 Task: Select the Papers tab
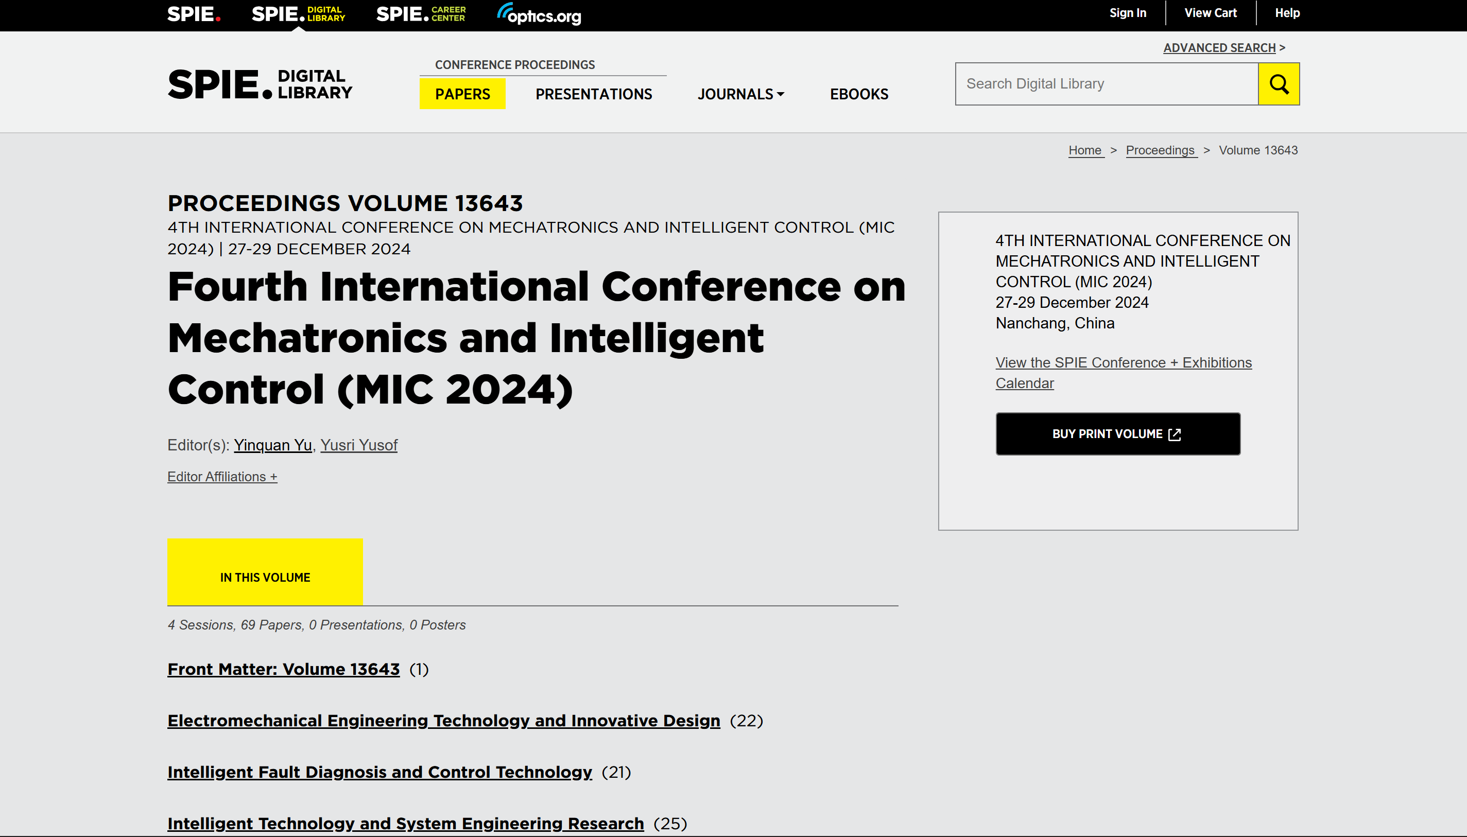[x=462, y=94]
